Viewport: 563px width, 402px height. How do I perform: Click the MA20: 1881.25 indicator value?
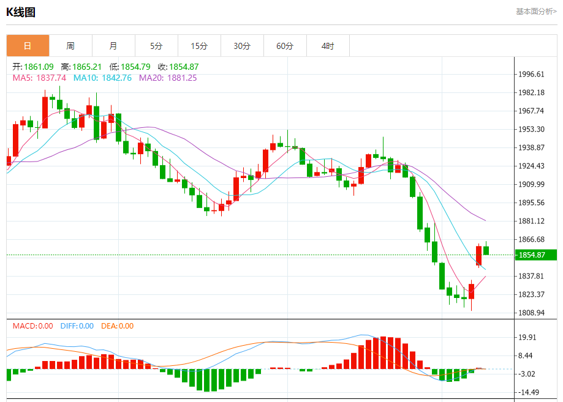pos(168,78)
